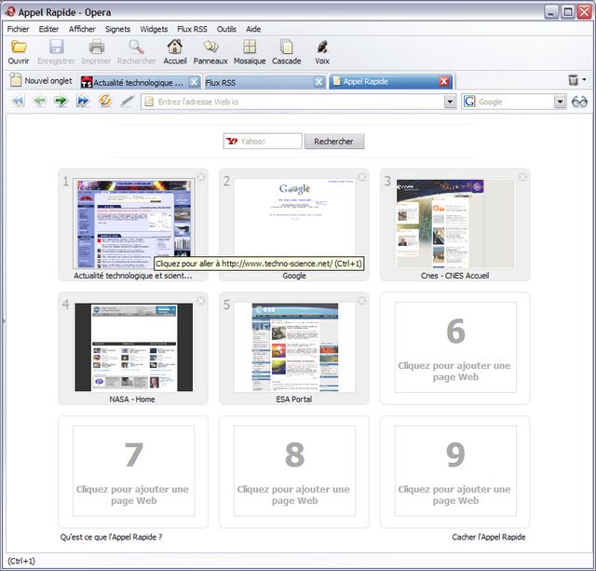Close the Actualité technologique tab
The width and height of the screenshot is (596, 571).
pyautogui.click(x=195, y=82)
